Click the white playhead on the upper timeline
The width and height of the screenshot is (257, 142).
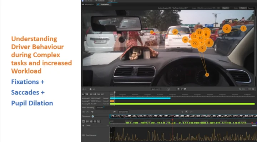[115, 92]
